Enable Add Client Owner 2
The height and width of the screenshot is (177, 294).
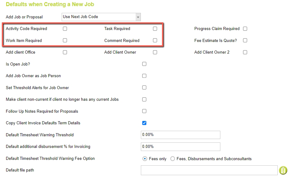pyautogui.click(x=245, y=52)
